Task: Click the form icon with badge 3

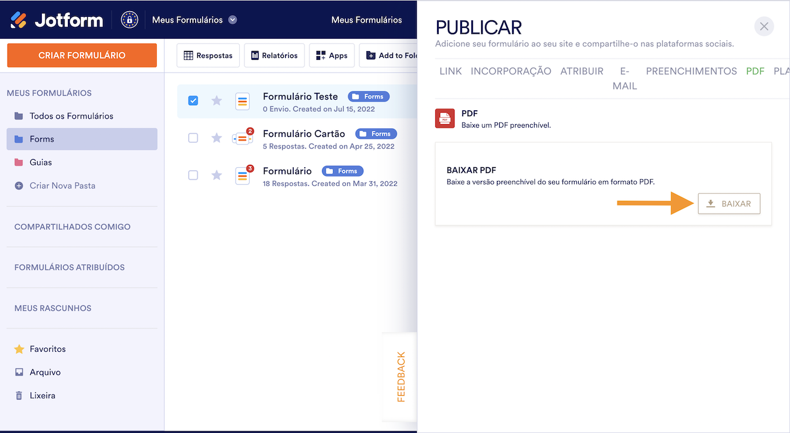Action: (x=243, y=175)
